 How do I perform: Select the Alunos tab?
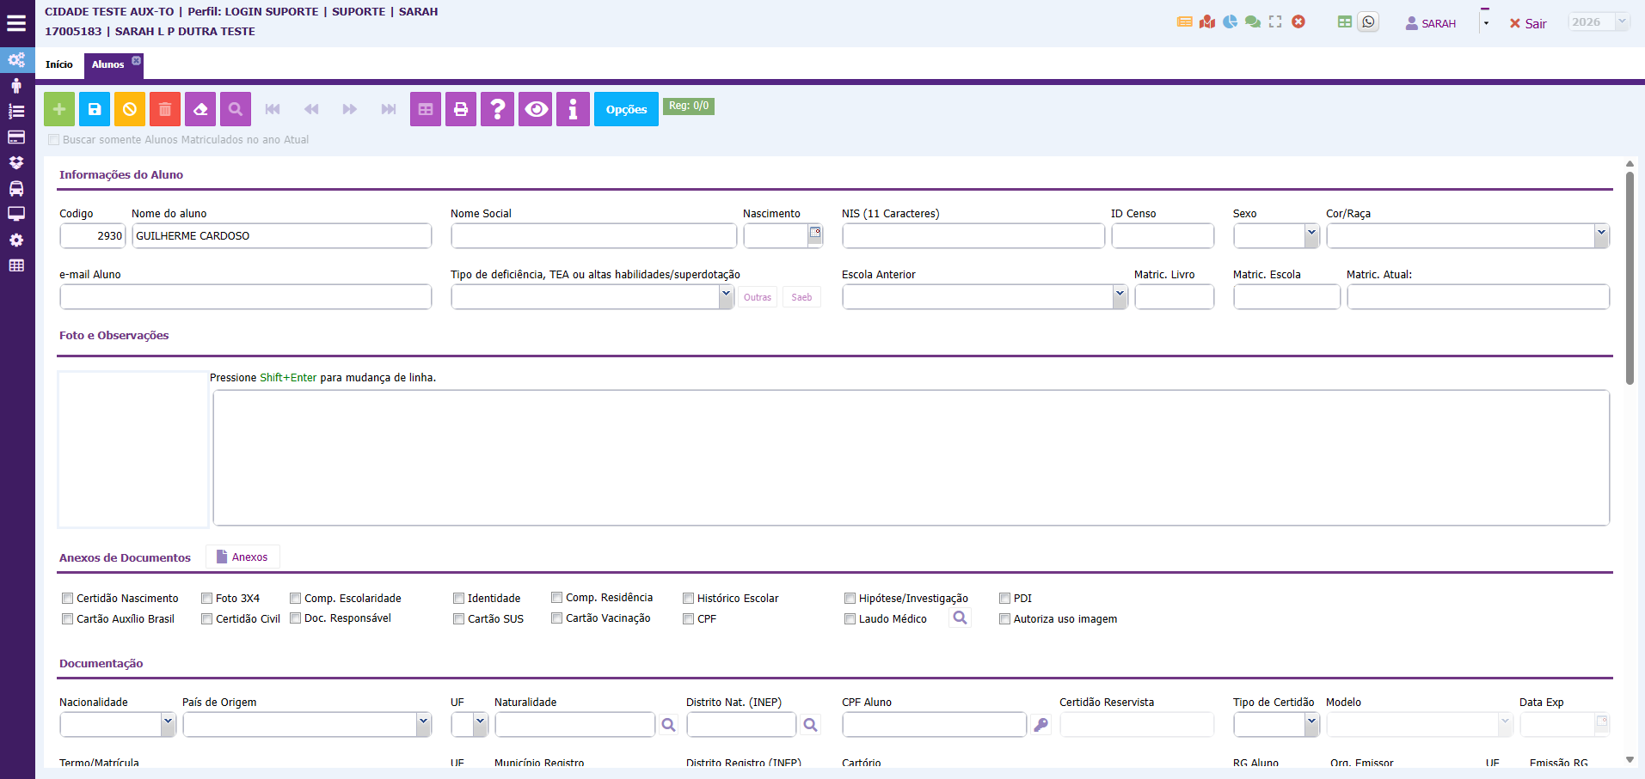(x=108, y=64)
